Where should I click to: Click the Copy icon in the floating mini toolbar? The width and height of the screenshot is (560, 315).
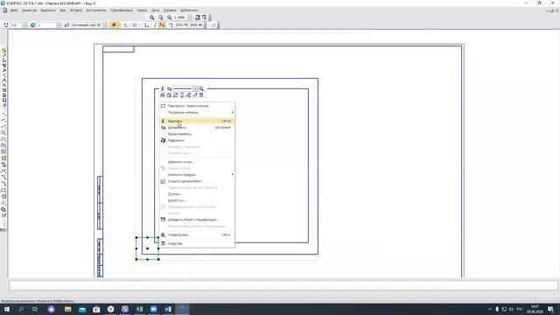[x=169, y=88]
